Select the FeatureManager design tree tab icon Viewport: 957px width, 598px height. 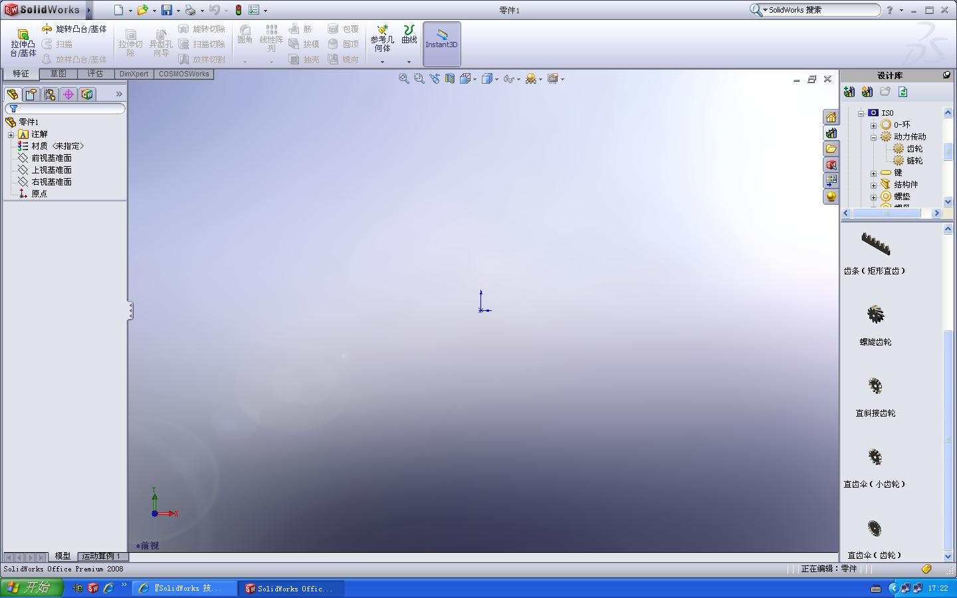13,94
